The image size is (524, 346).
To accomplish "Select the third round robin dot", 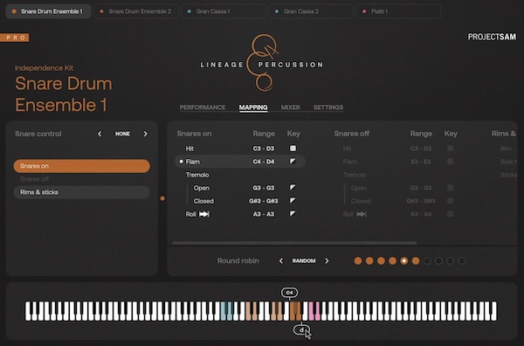I will [381, 260].
